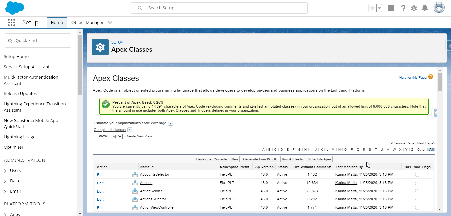Open the Help question mark icon

click(403, 8)
